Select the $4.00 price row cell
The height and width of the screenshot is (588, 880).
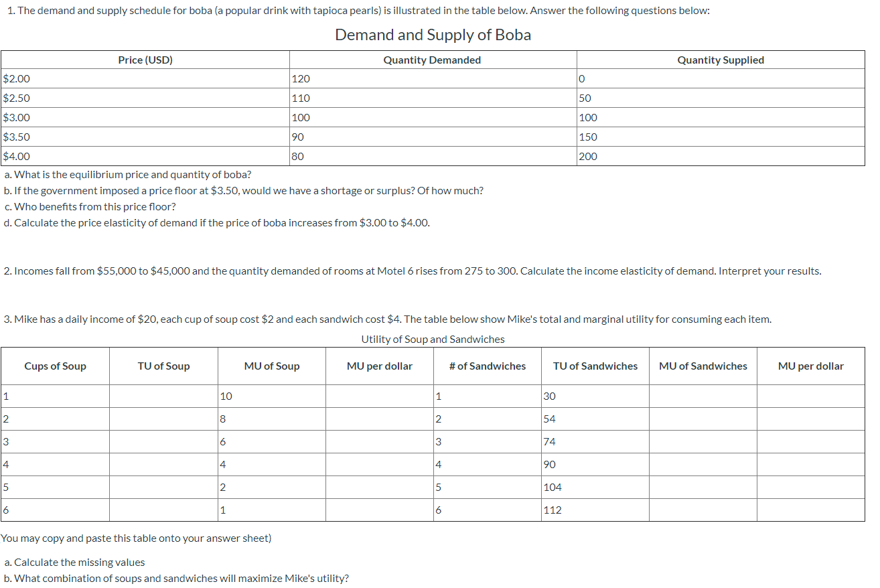point(145,156)
